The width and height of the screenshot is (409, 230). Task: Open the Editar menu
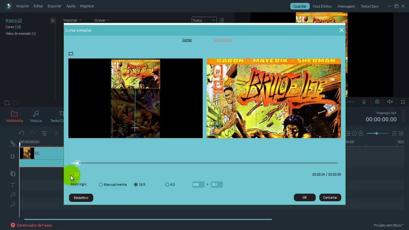(38, 6)
